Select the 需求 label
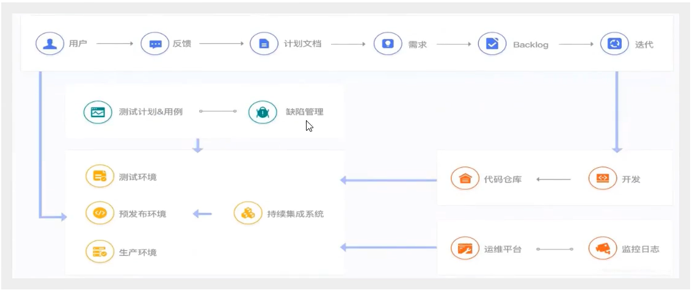The width and height of the screenshot is (695, 293). click(x=417, y=44)
